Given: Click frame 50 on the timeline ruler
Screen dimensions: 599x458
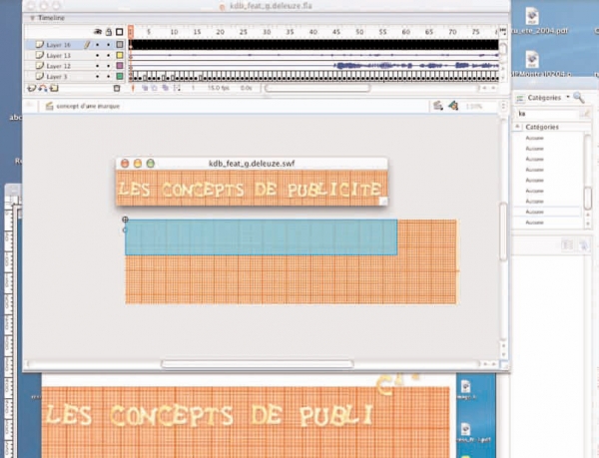Looking at the screenshot, I should tap(359, 32).
